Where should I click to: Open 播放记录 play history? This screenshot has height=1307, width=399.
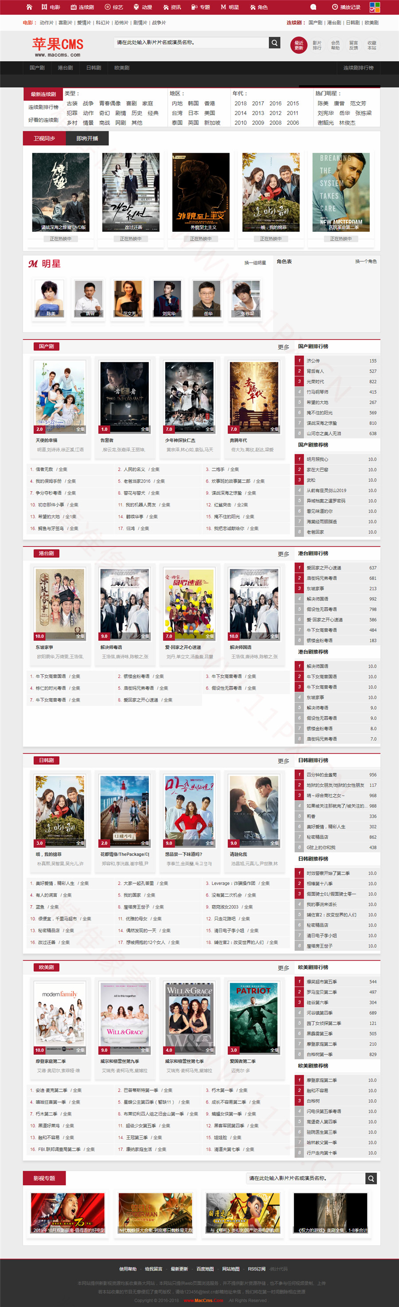(x=346, y=7)
